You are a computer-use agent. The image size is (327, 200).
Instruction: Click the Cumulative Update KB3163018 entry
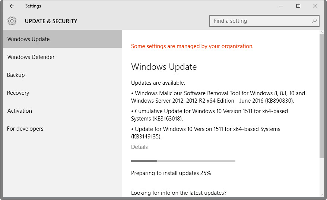click(210, 115)
